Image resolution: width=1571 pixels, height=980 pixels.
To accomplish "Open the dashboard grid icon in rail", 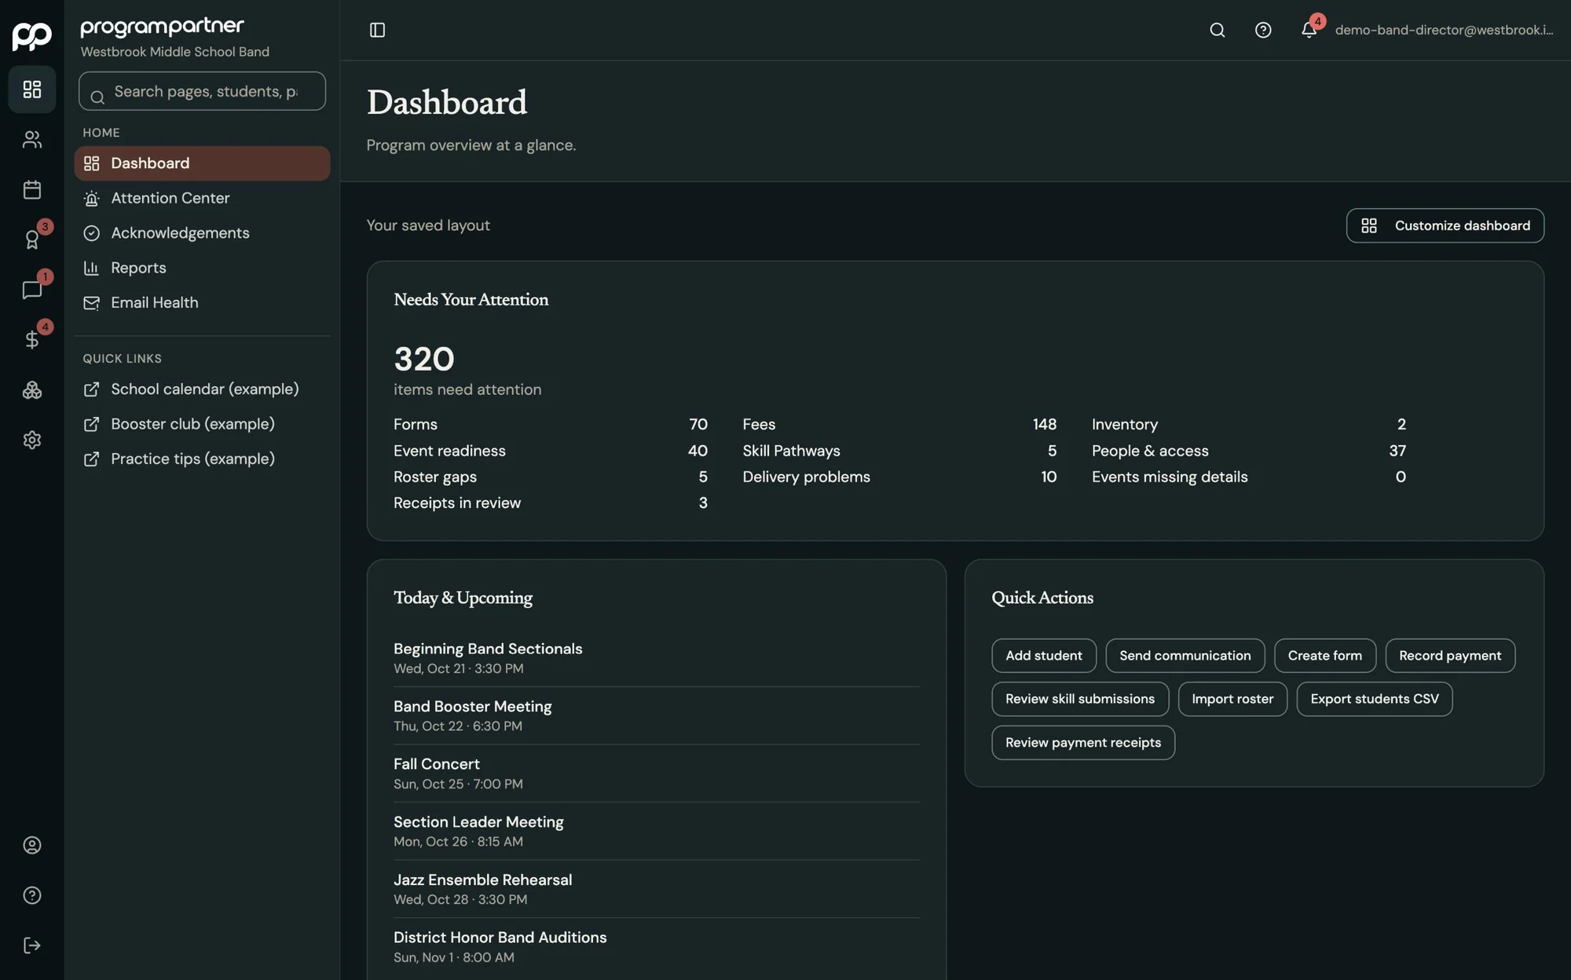I will pyautogui.click(x=31, y=90).
